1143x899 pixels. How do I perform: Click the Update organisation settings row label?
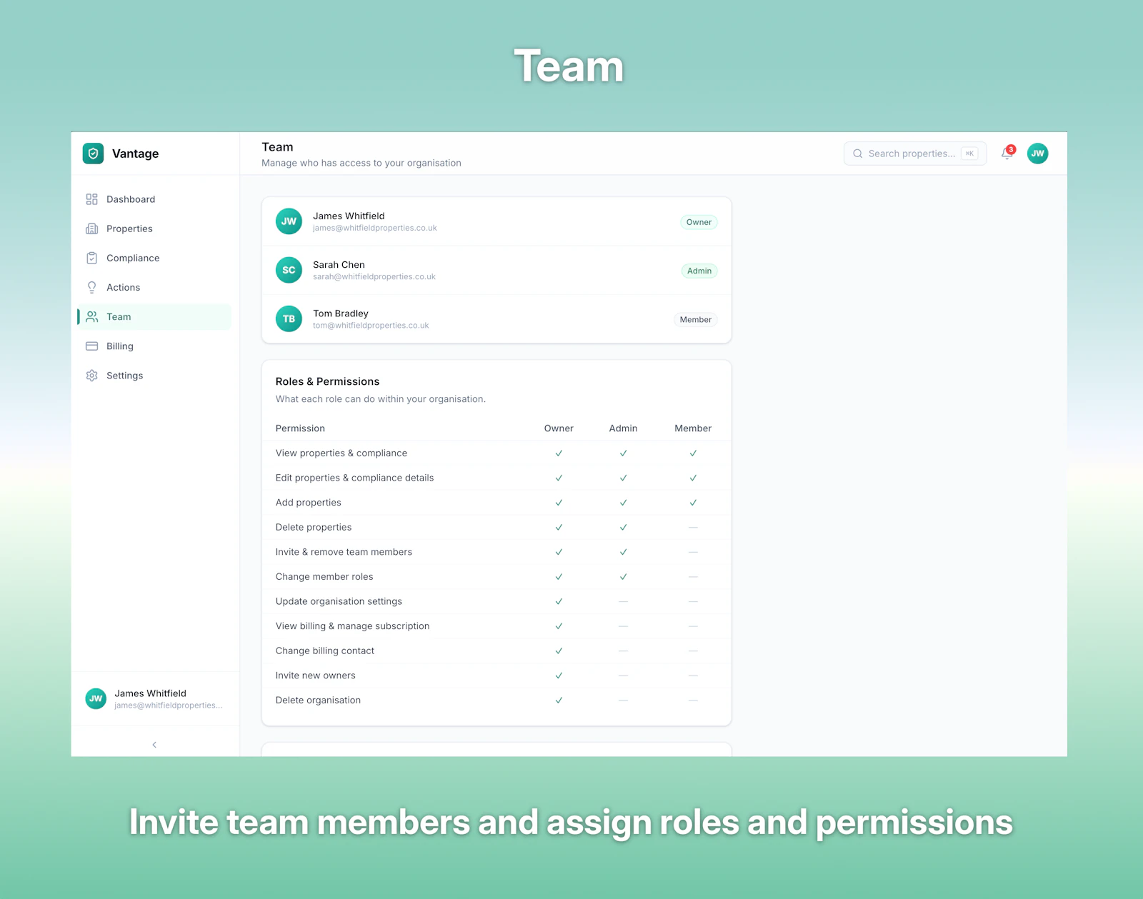click(x=339, y=601)
